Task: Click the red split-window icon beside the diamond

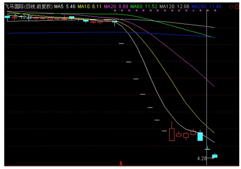Action: pyautogui.click(x=237, y=7)
